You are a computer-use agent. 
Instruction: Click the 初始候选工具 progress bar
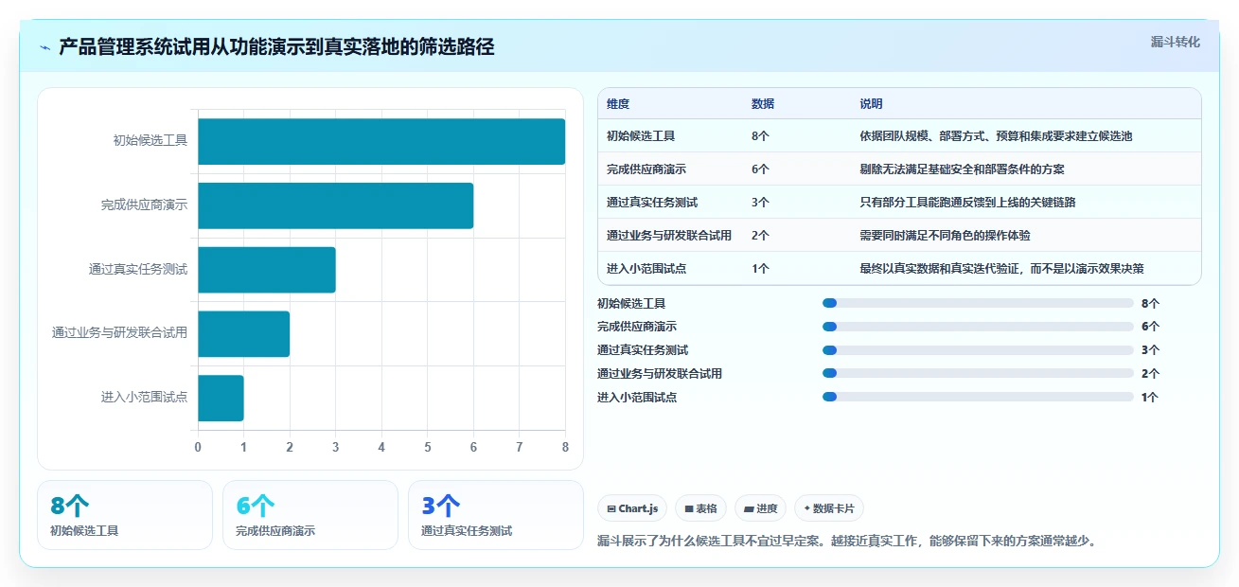pyautogui.click(x=978, y=303)
